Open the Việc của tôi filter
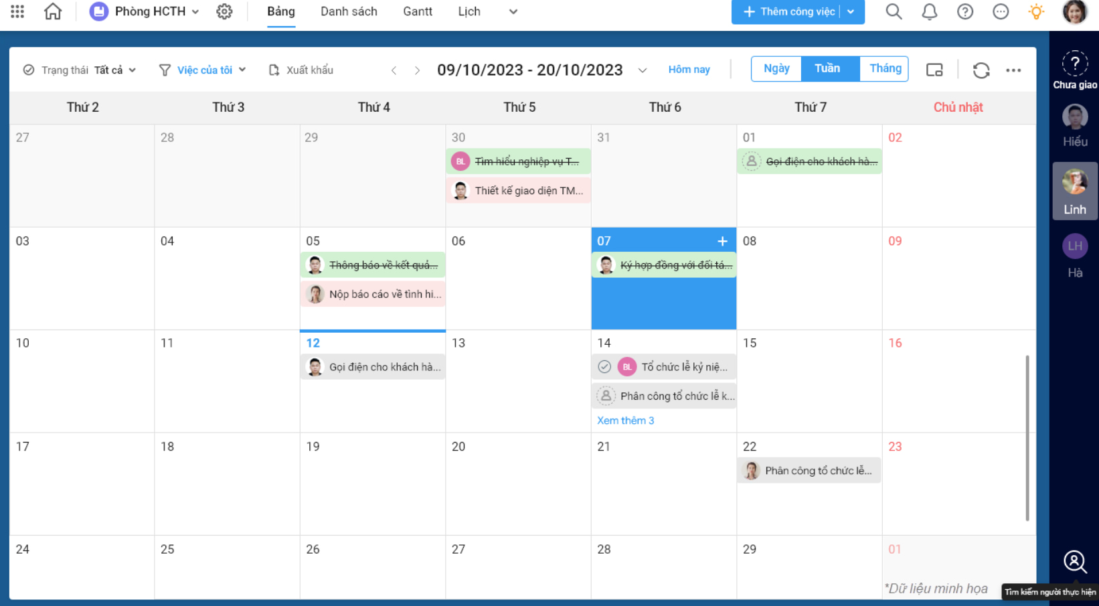Viewport: 1099px width, 606px height. 203,70
